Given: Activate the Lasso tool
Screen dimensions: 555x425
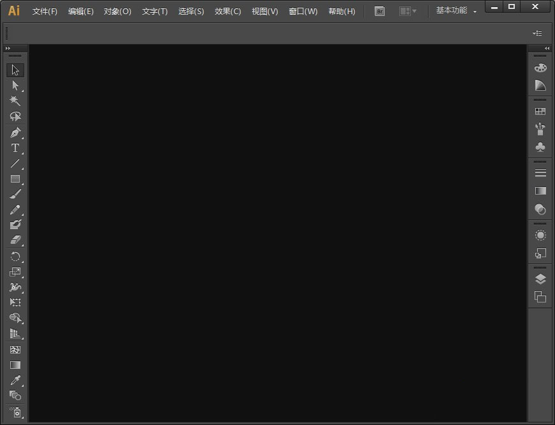Looking at the screenshot, I should 15,116.
